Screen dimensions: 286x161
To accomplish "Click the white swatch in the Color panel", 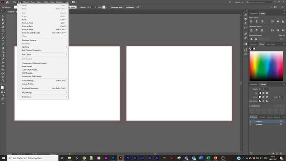I will point(254,49).
